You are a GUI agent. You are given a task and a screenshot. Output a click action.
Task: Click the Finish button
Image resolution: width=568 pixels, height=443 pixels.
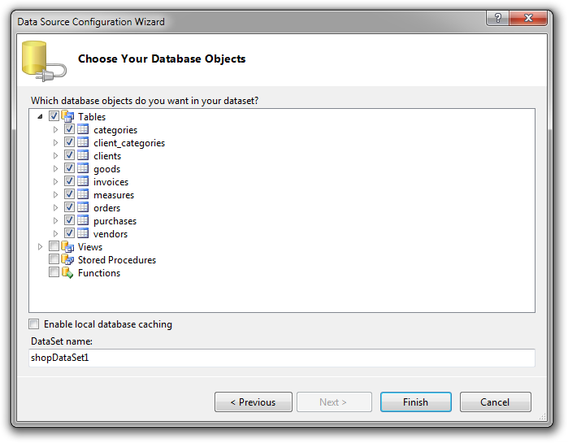tap(416, 402)
